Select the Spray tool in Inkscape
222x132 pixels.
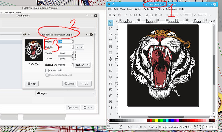[x=110, y=107]
